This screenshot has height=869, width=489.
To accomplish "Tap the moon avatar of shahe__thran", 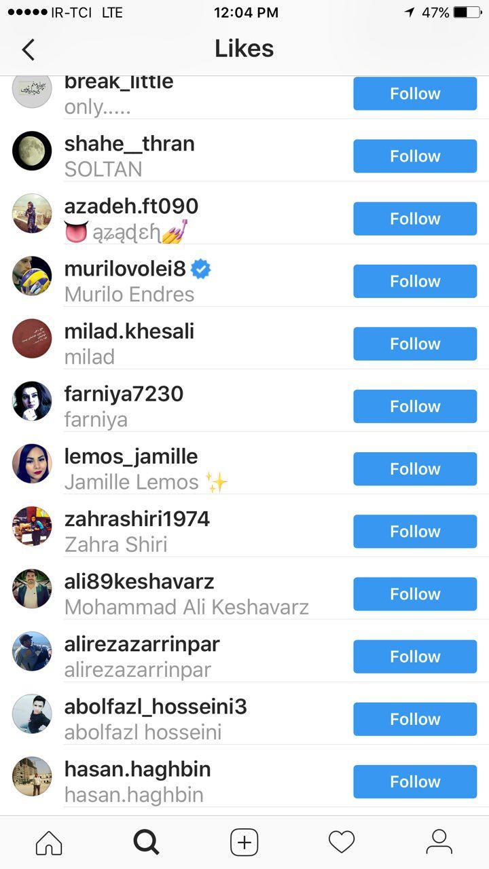I will point(32,151).
